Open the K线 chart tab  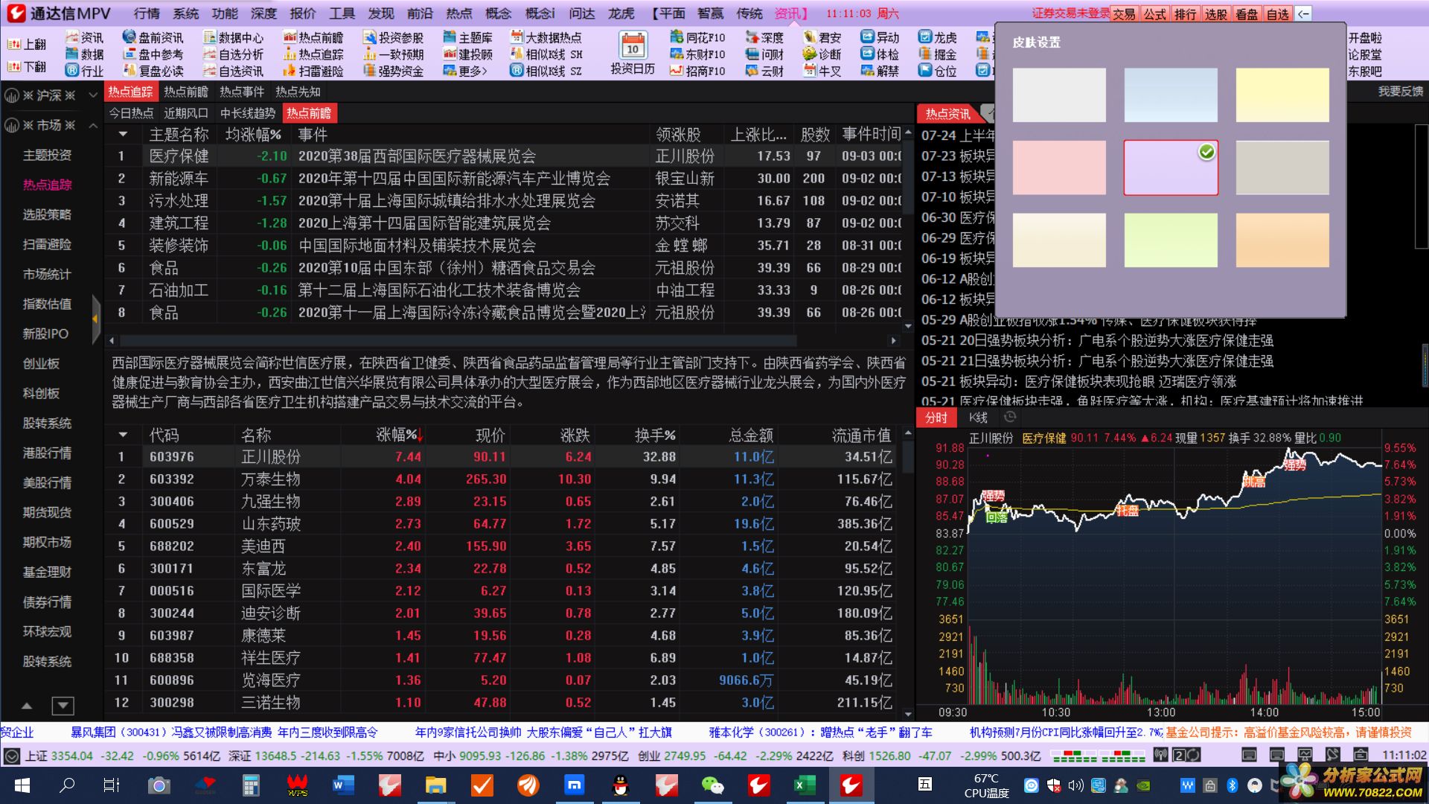(978, 418)
